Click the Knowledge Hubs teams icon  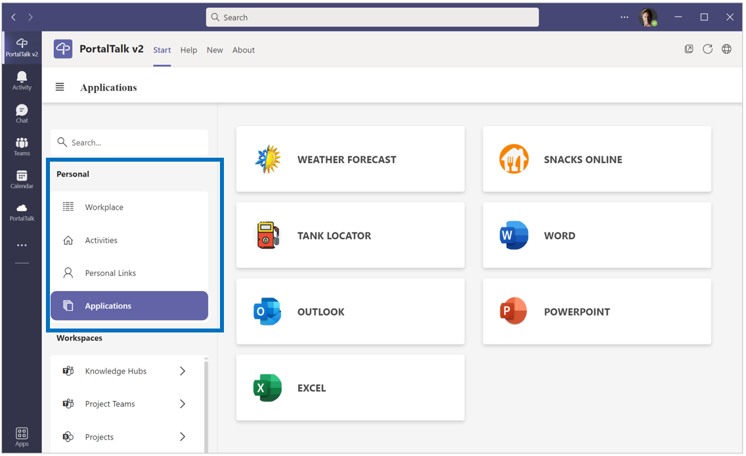[x=68, y=371]
